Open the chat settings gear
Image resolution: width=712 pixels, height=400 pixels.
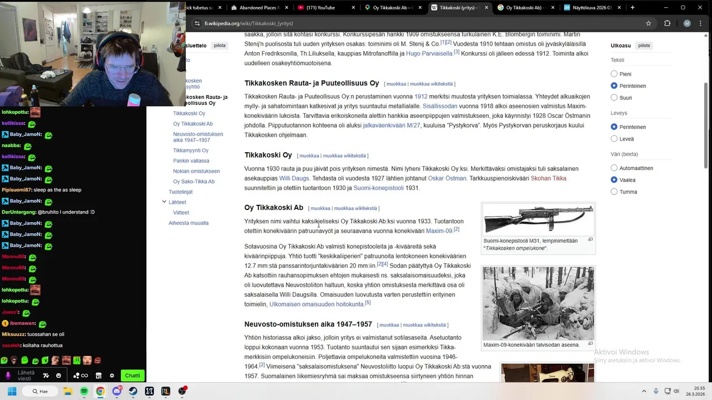click(112, 376)
